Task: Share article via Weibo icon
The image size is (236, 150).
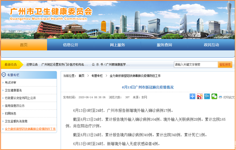Action: 200,96
